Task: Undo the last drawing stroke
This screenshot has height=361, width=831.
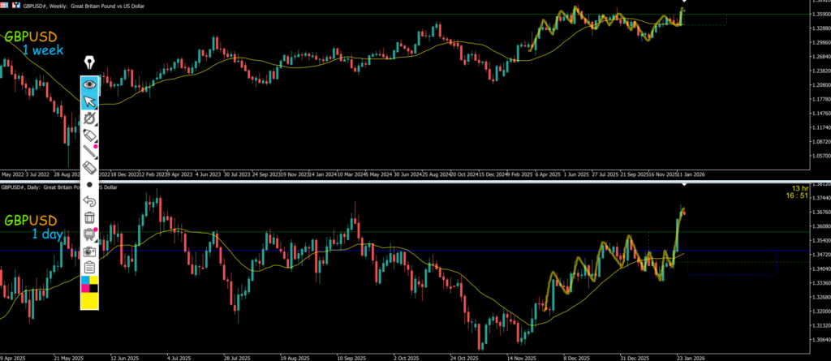Action: pos(89,201)
